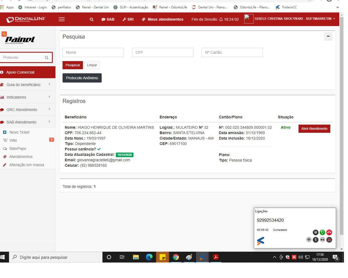Open Adobe Acrobat from the taskbar
This screenshot has width=348, height=278.
click(216, 257)
